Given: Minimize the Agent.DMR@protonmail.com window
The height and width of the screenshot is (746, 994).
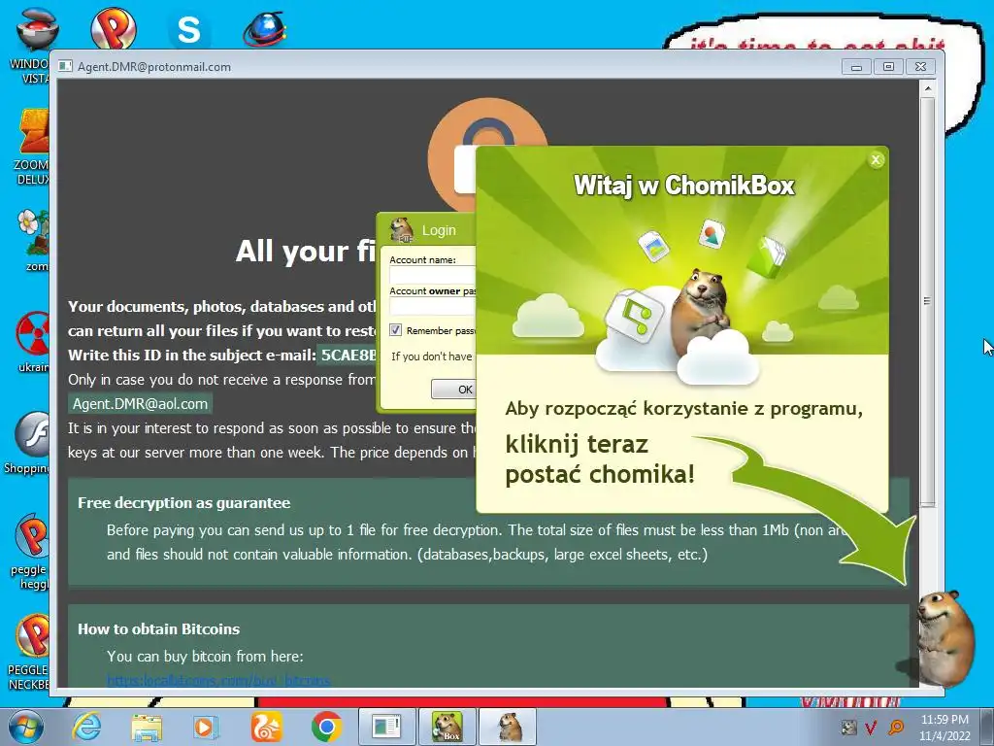Looking at the screenshot, I should [856, 67].
